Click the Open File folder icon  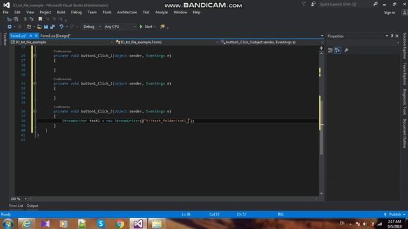point(39,27)
